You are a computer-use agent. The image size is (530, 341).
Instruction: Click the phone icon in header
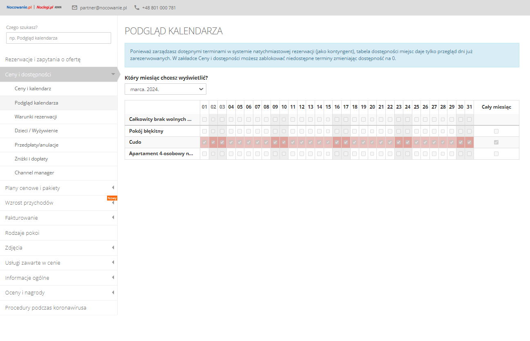point(136,8)
